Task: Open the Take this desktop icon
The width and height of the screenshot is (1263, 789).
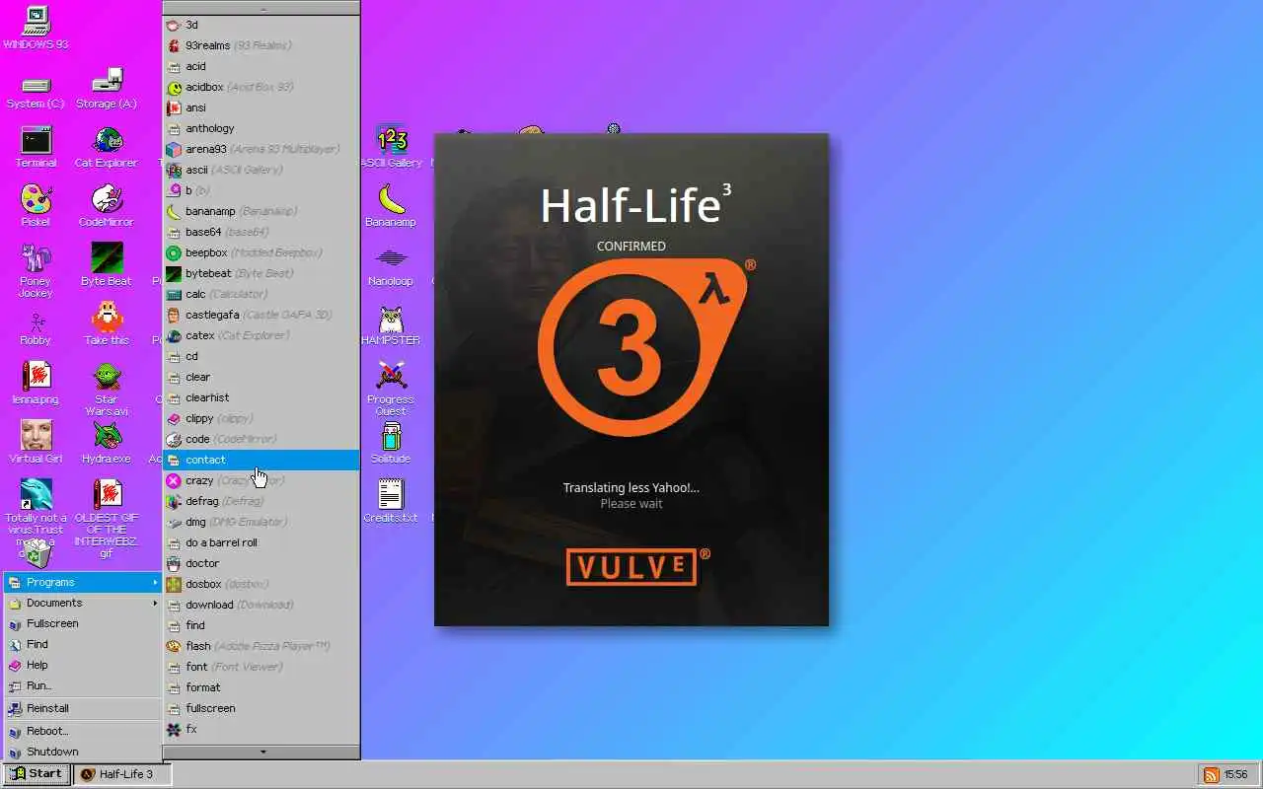Action: 107,324
